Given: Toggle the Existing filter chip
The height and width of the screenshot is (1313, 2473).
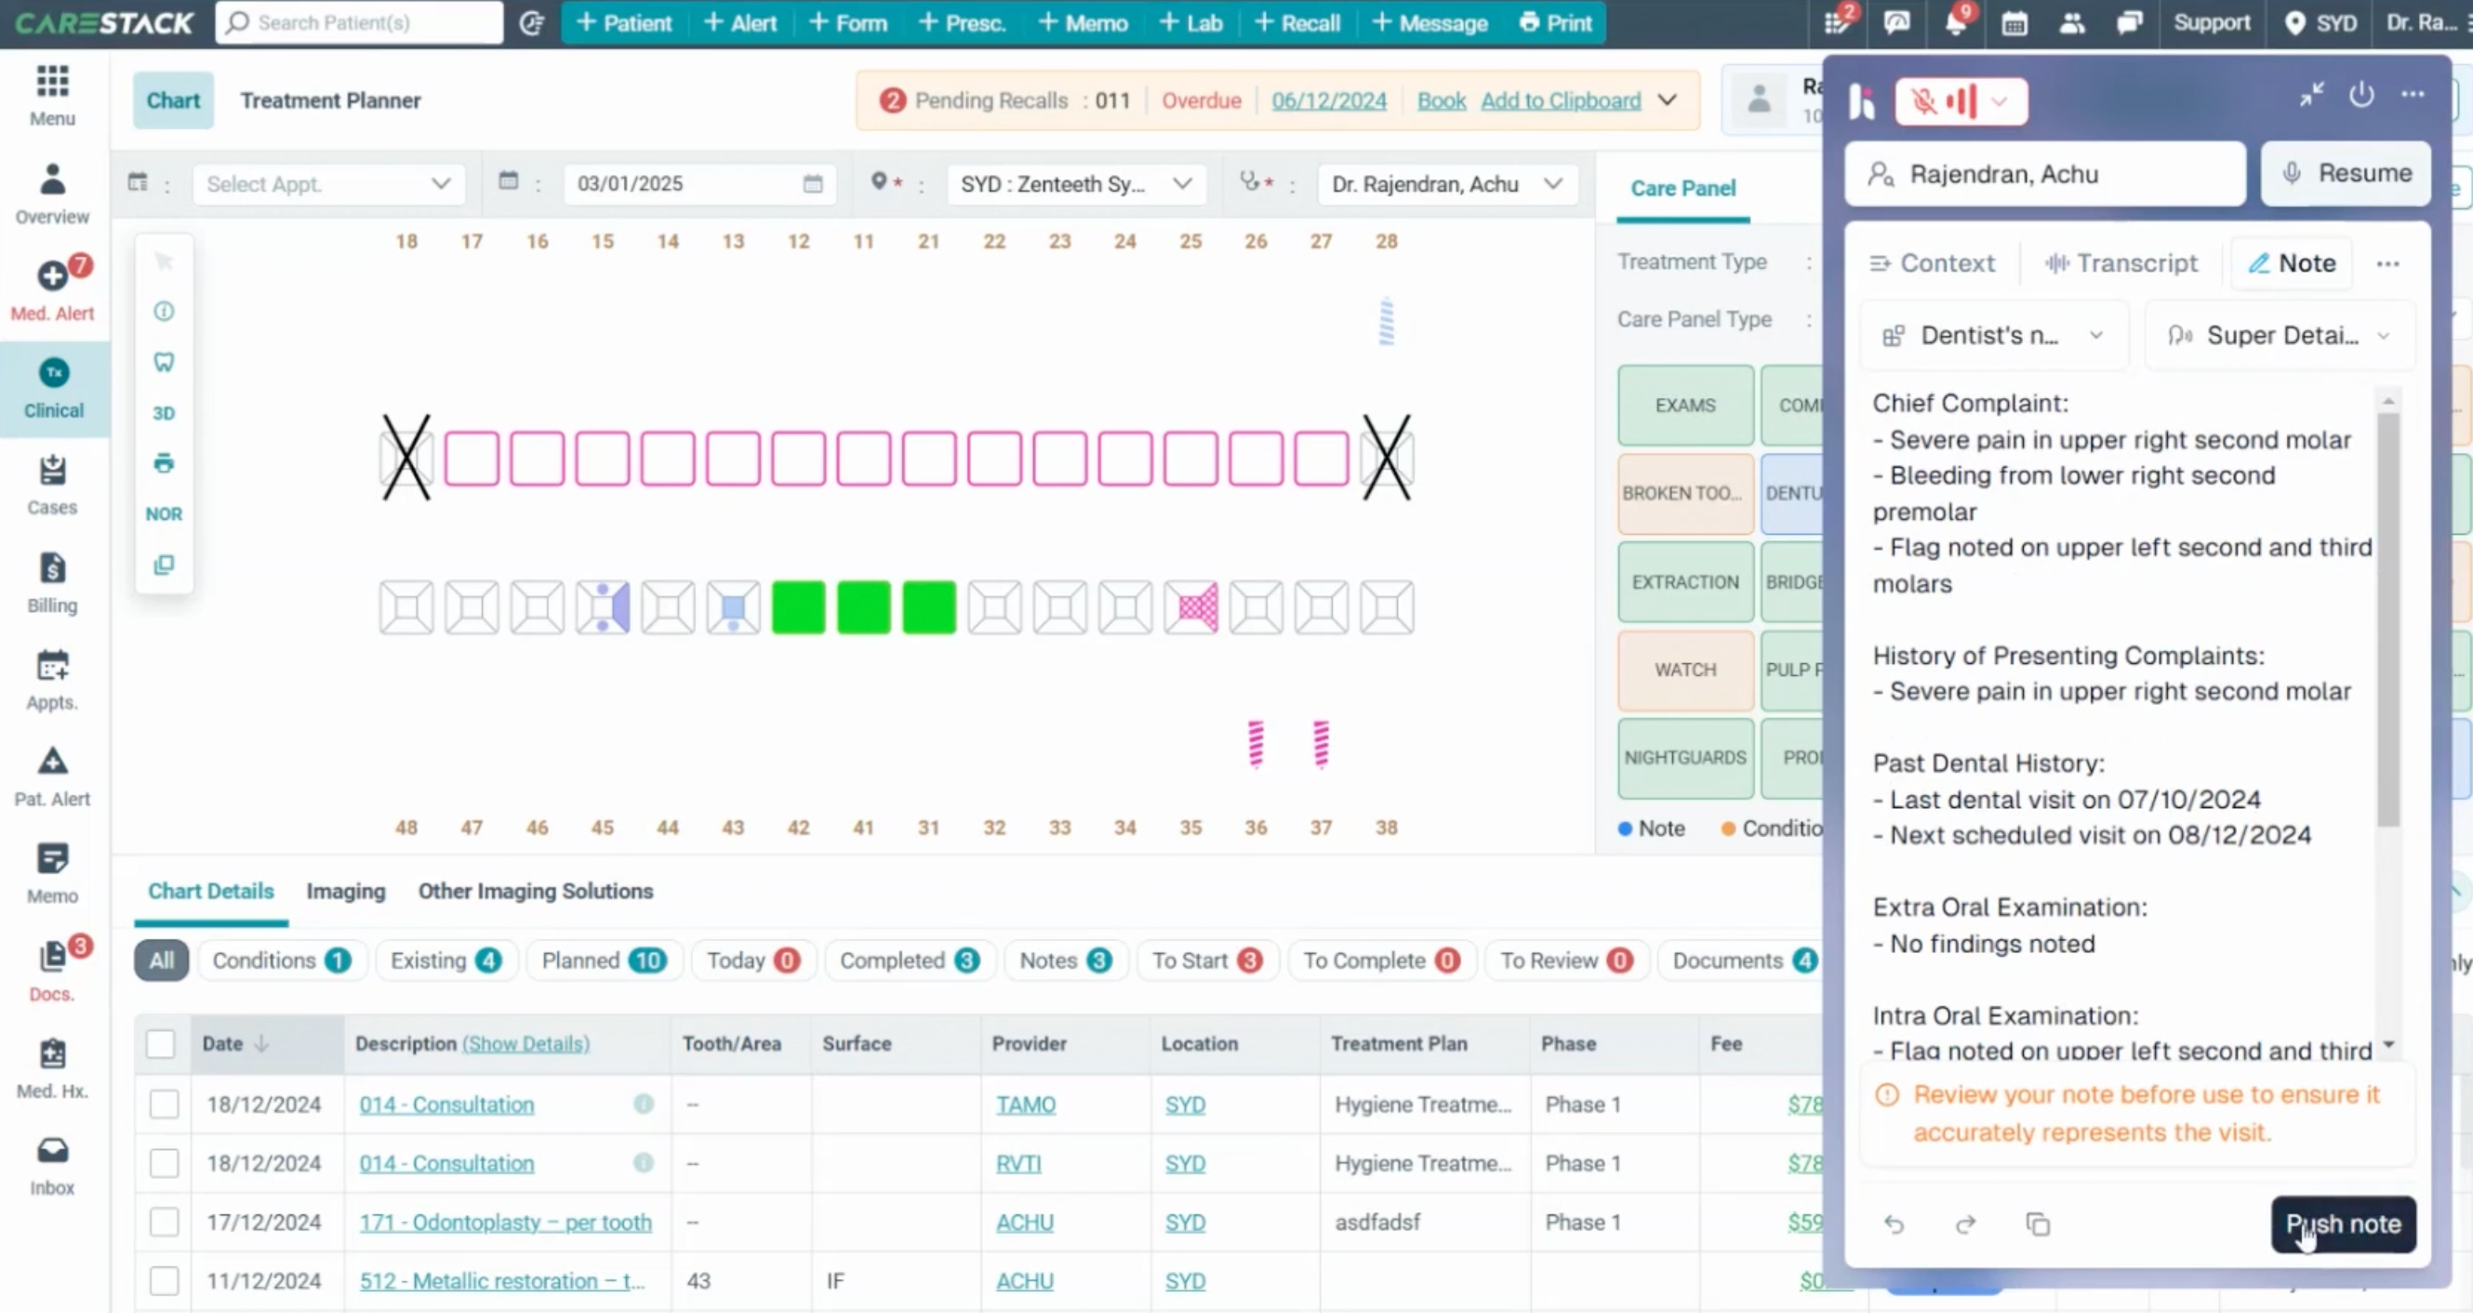Looking at the screenshot, I should (446, 960).
